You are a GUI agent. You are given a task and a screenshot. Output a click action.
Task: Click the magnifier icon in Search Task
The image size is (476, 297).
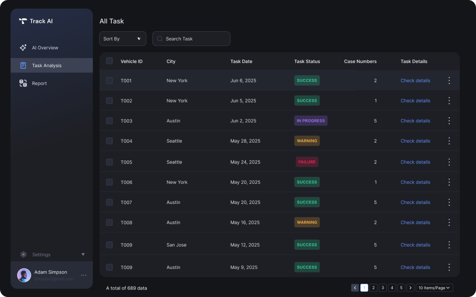pyautogui.click(x=160, y=39)
